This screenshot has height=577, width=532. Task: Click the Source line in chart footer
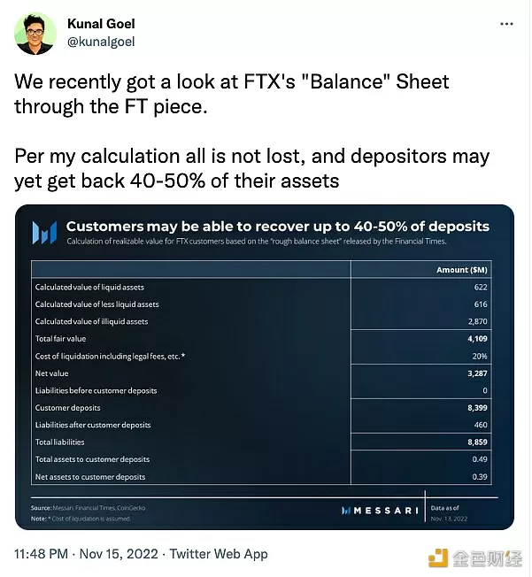(x=88, y=508)
